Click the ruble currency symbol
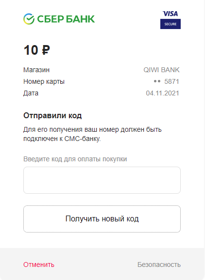 pyautogui.click(x=46, y=50)
